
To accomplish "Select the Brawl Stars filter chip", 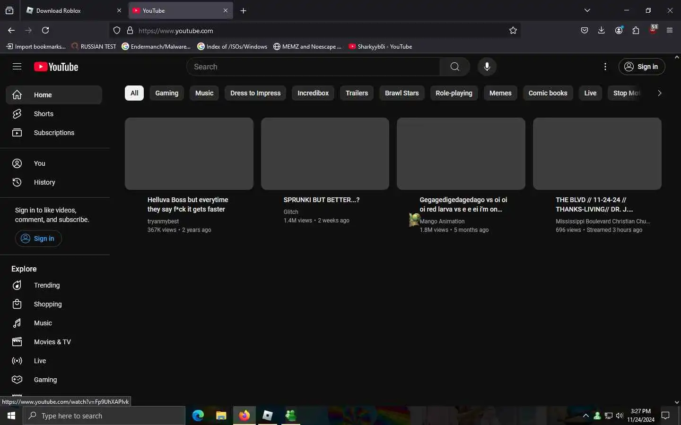I will tap(402, 93).
